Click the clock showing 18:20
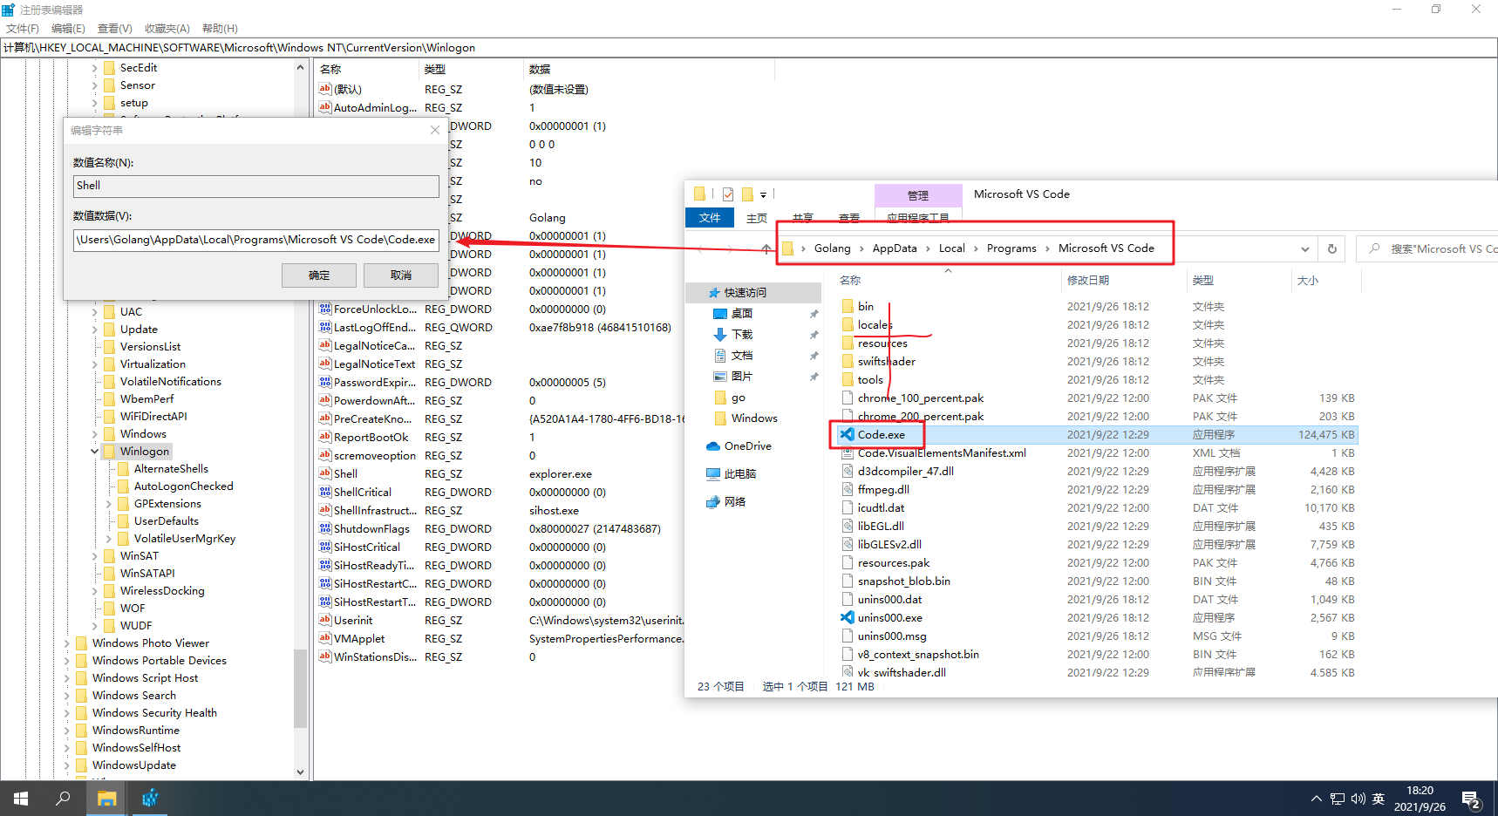1498x816 pixels. 1420,791
